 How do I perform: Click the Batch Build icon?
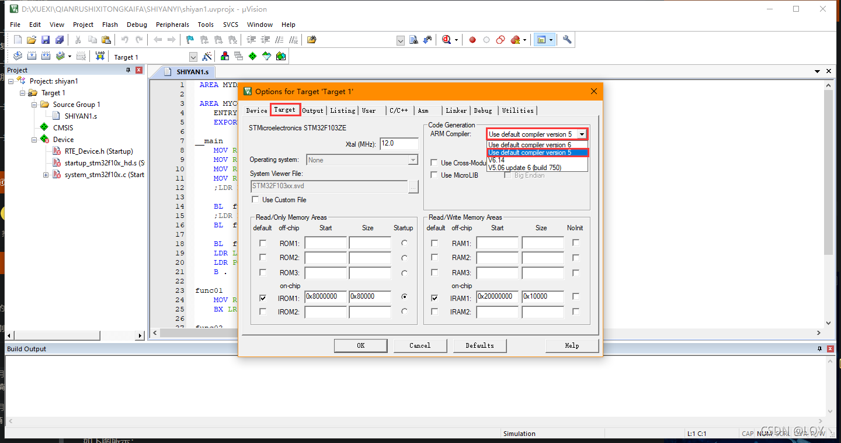(61, 56)
